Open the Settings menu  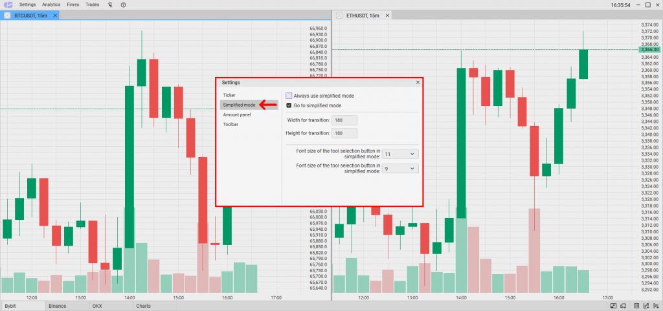tap(27, 5)
